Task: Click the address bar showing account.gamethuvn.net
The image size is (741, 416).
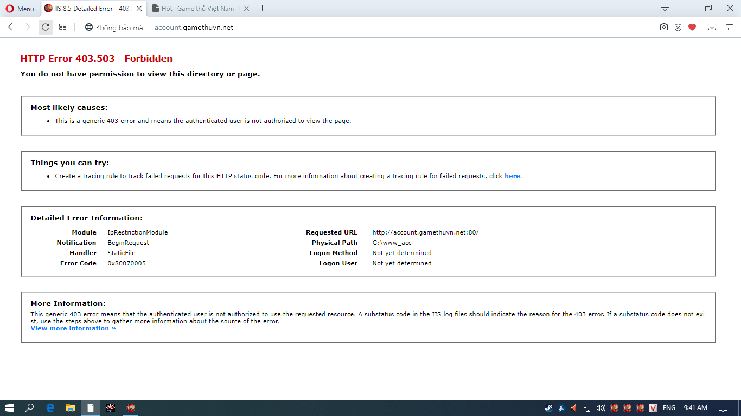Action: [194, 27]
